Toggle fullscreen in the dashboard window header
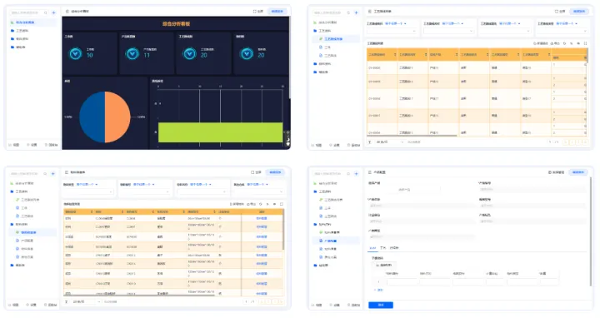Screen dimensions: 600x318 pos(257,12)
